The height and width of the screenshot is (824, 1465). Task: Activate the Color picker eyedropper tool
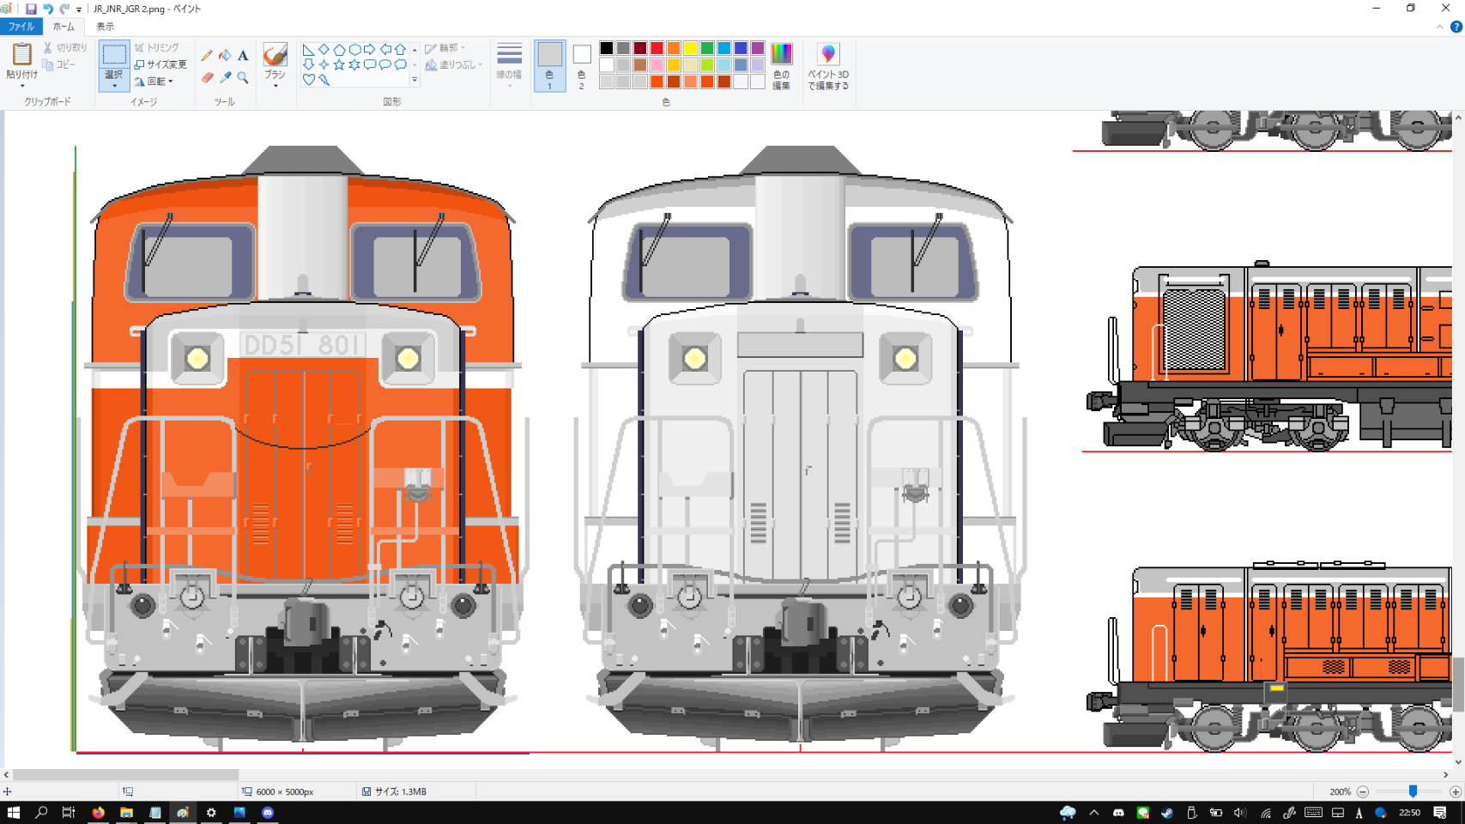[x=225, y=78]
